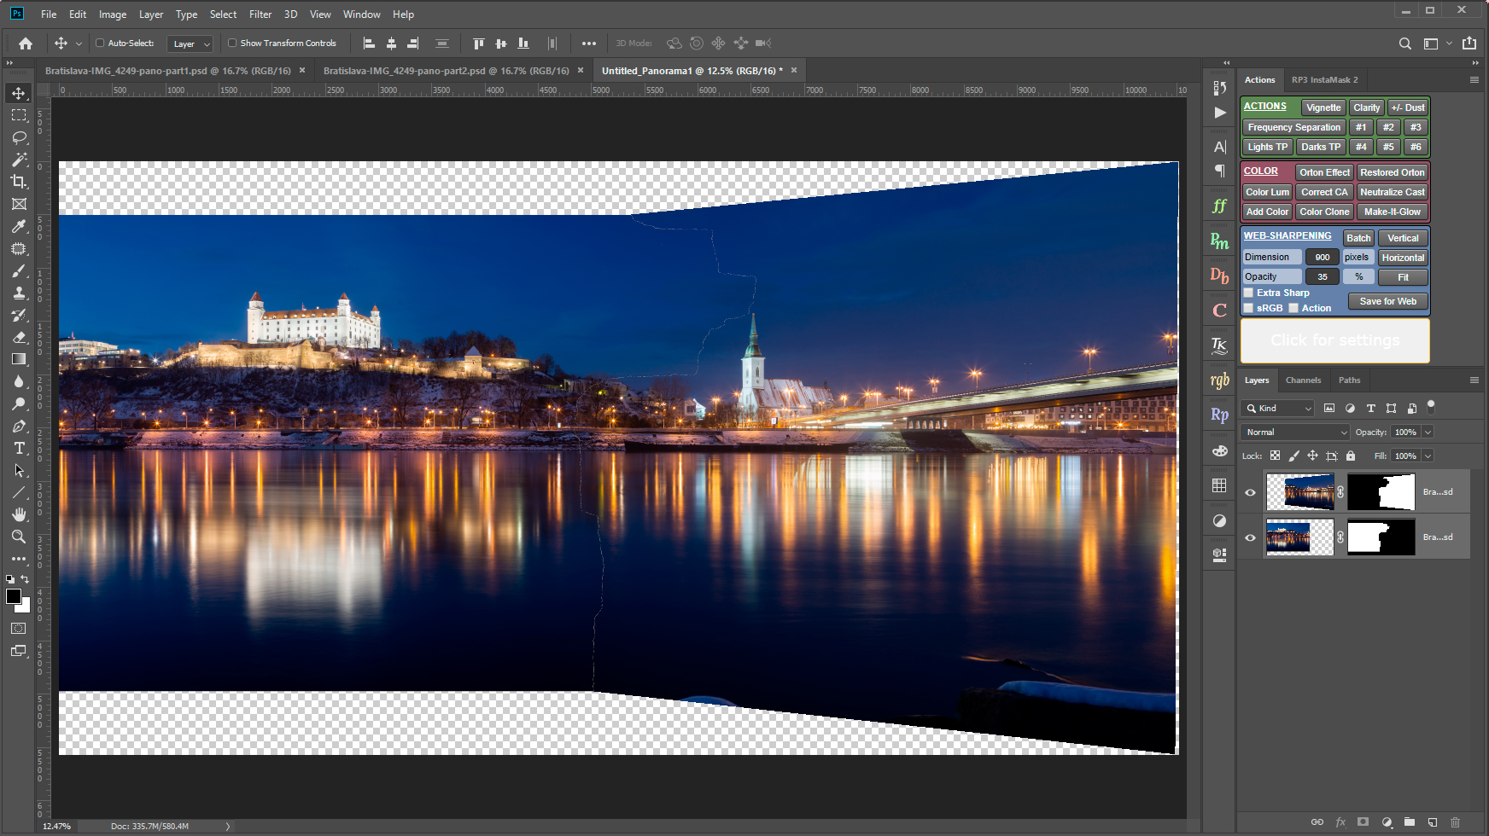Viewport: 1489px width, 836px height.
Task: Click the Dimension value field 900
Action: [x=1322, y=257]
